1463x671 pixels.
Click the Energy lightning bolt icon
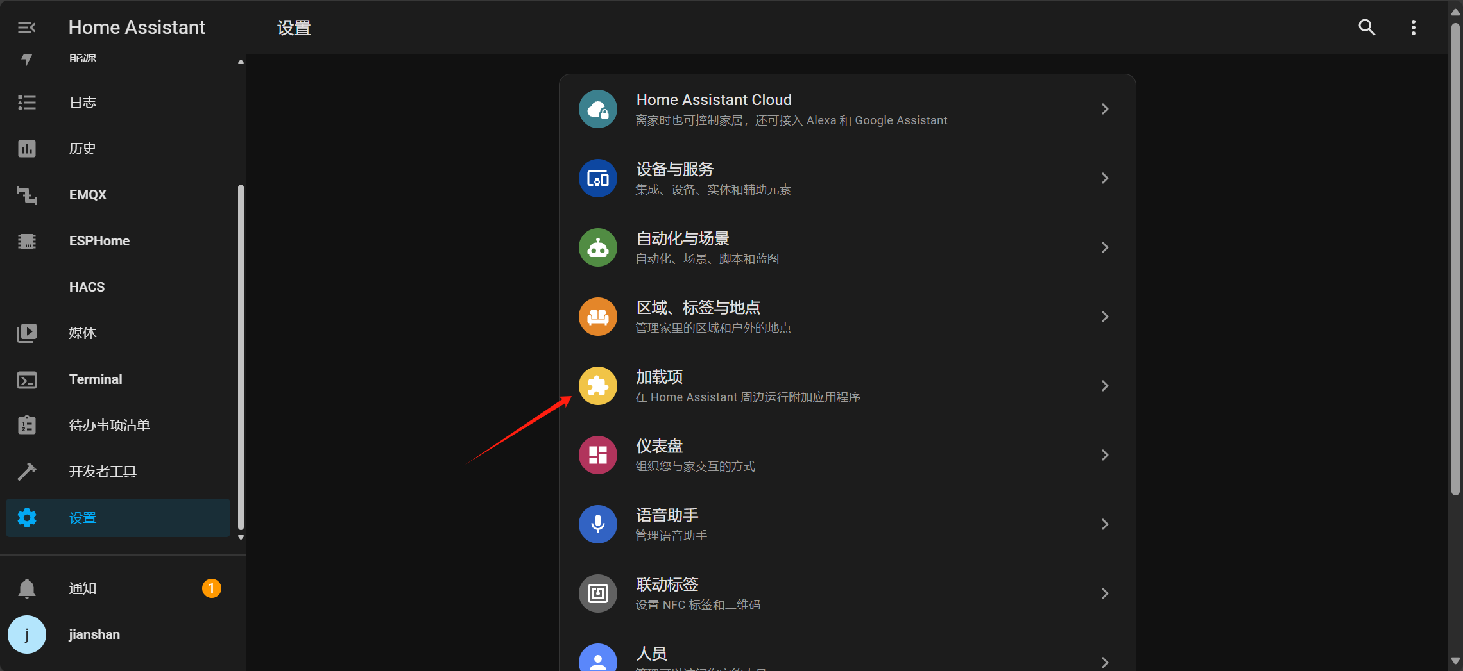coord(27,60)
